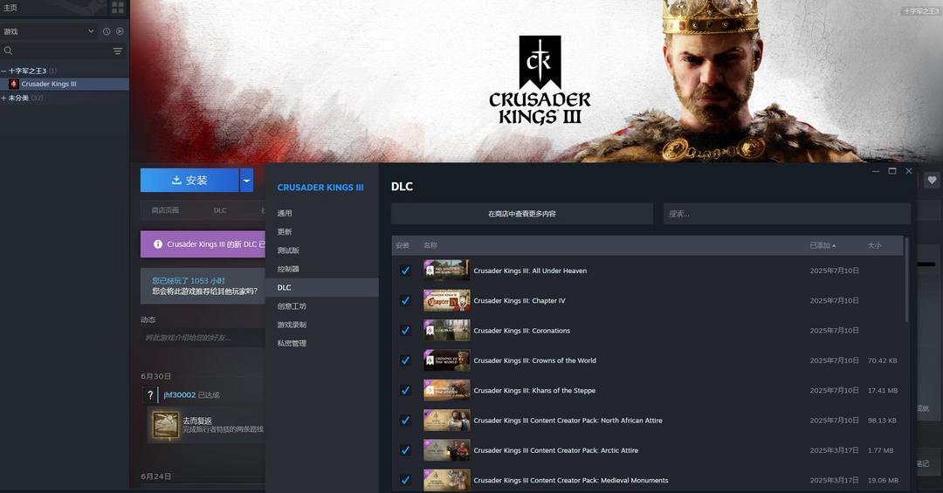Uncheck install for Chapter IV DLC
This screenshot has width=943, height=493.
coord(405,301)
